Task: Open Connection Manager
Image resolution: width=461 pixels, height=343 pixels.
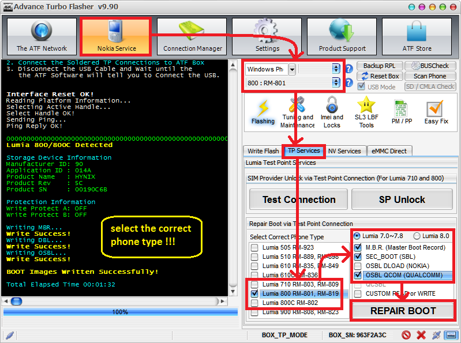Action: [x=192, y=36]
